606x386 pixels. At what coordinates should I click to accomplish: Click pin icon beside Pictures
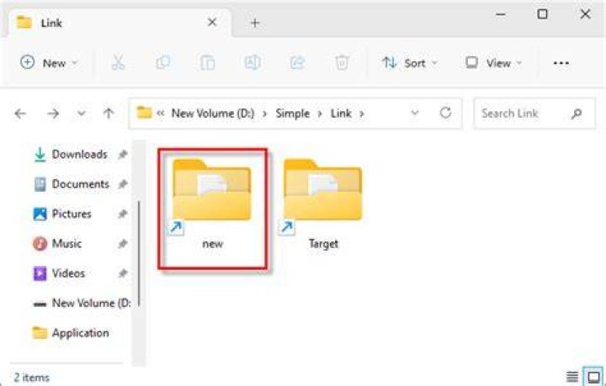click(x=123, y=214)
